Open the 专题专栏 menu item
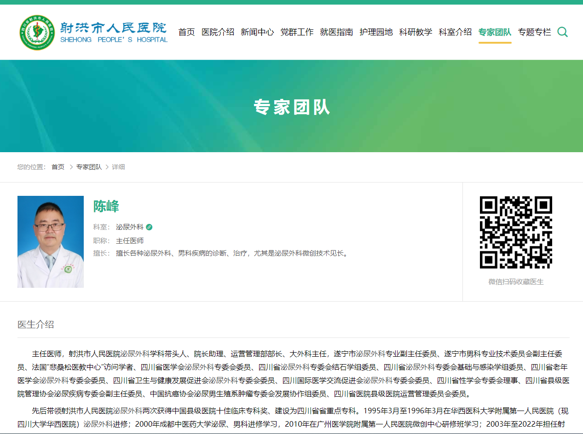Image resolution: width=583 pixels, height=434 pixels. [534, 32]
